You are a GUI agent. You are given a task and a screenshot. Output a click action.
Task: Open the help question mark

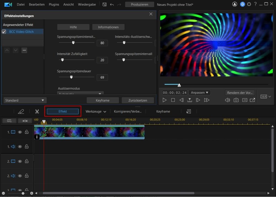pos(255,4)
